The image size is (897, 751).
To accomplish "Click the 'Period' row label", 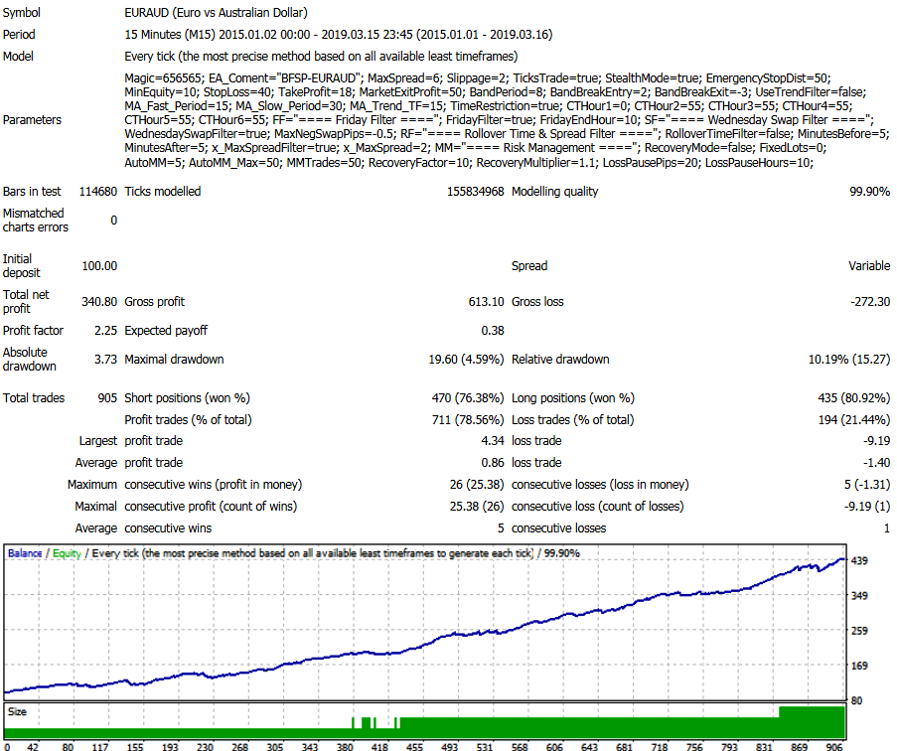I will [19, 35].
